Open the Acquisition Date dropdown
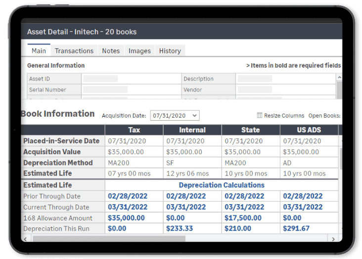This screenshot has width=362, height=259. 175,116
